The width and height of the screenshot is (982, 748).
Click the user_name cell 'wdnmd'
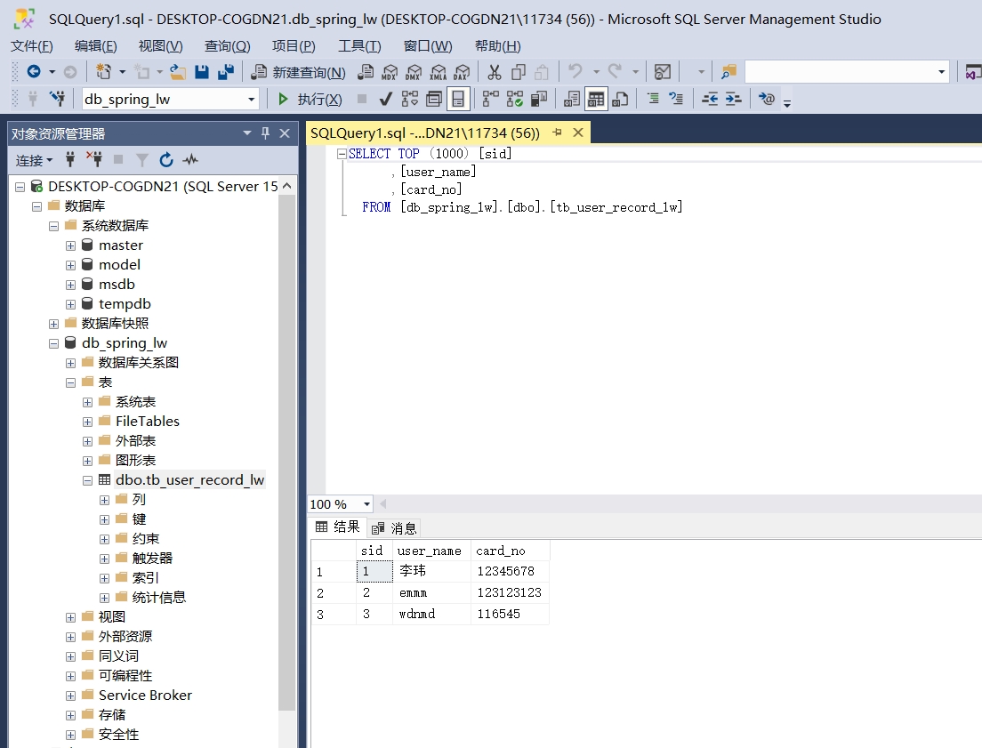point(432,614)
